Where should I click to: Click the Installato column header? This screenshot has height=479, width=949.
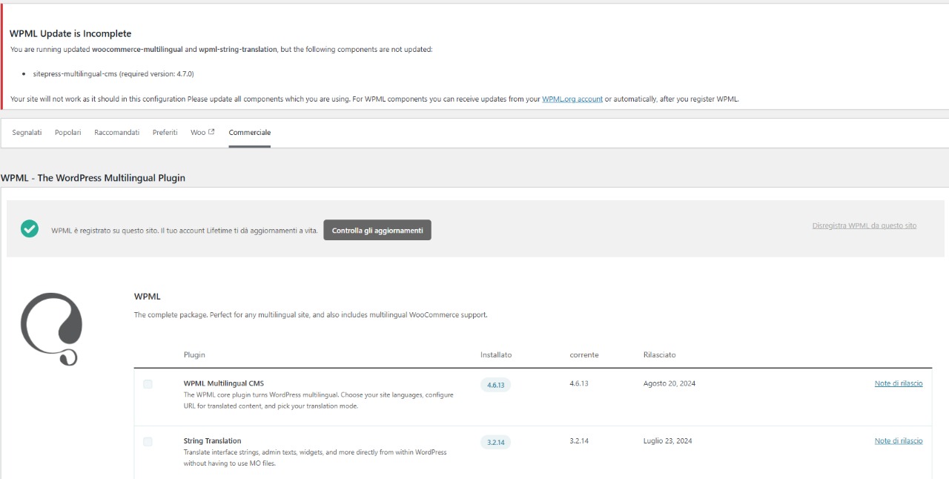tap(496, 354)
